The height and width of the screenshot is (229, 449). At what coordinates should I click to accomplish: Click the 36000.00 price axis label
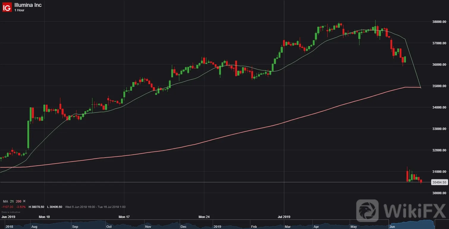click(439, 65)
